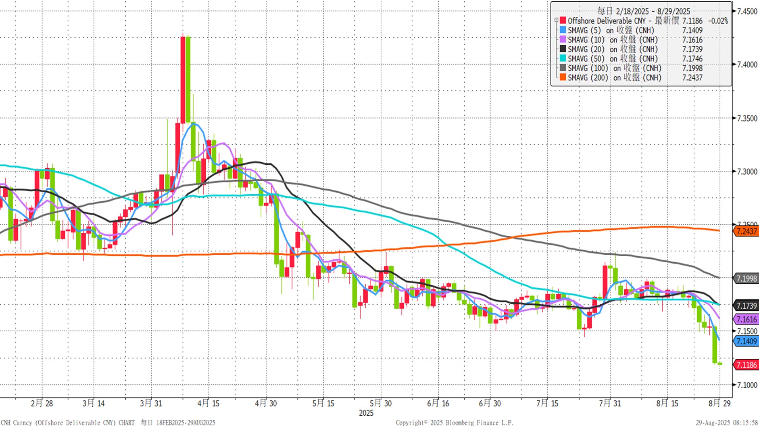The image size is (759, 427).
Task: Select the SMAVG (5) legend label
Action: [611, 30]
